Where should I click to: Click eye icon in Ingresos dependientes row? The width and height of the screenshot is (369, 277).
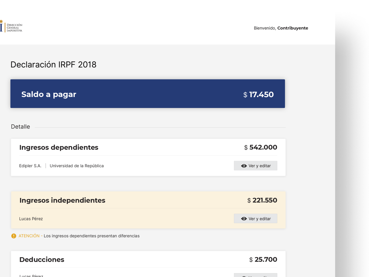pyautogui.click(x=244, y=166)
